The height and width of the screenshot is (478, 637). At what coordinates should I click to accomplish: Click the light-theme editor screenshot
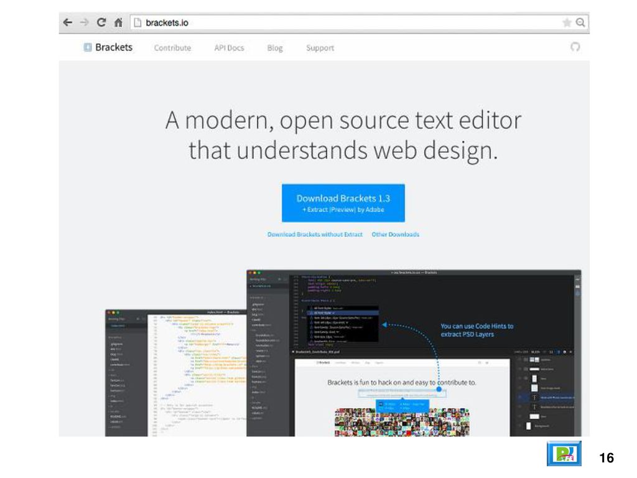point(175,373)
